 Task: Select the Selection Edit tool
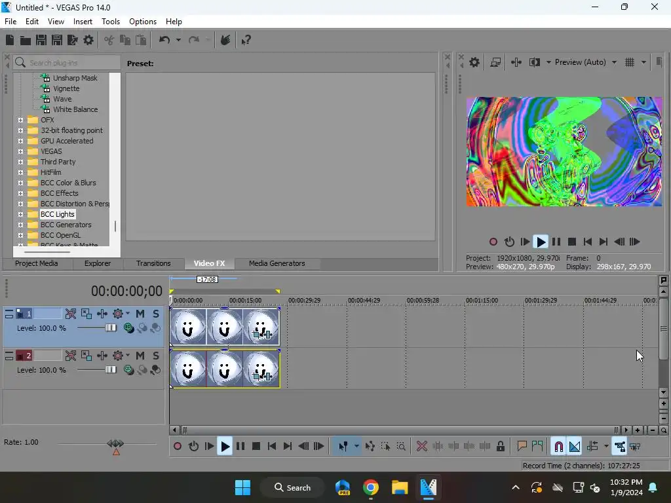click(x=385, y=447)
